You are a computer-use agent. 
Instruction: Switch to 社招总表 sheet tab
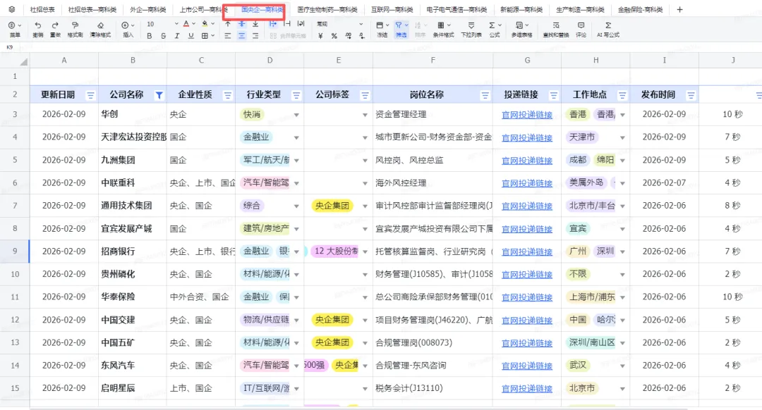coord(42,10)
